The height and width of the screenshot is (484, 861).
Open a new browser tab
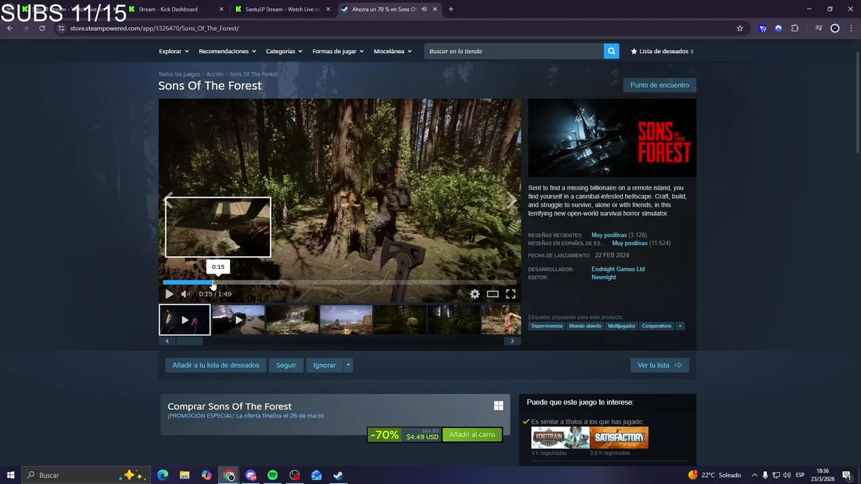tap(451, 9)
